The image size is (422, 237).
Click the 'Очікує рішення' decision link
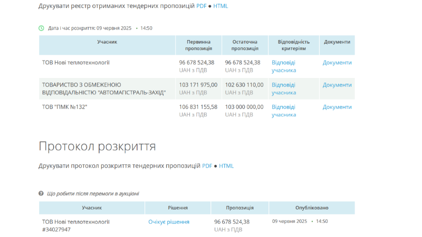click(169, 222)
